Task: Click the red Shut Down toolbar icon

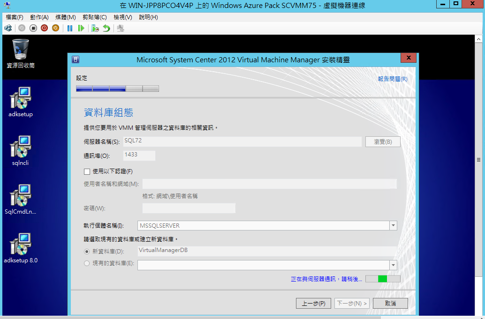Action: (44, 28)
